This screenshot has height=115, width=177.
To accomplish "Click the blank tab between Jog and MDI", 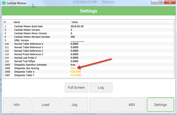I will 103,105.
